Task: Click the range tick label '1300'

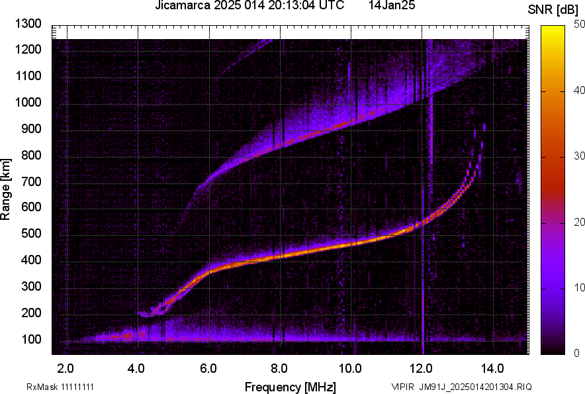Action: (x=28, y=24)
